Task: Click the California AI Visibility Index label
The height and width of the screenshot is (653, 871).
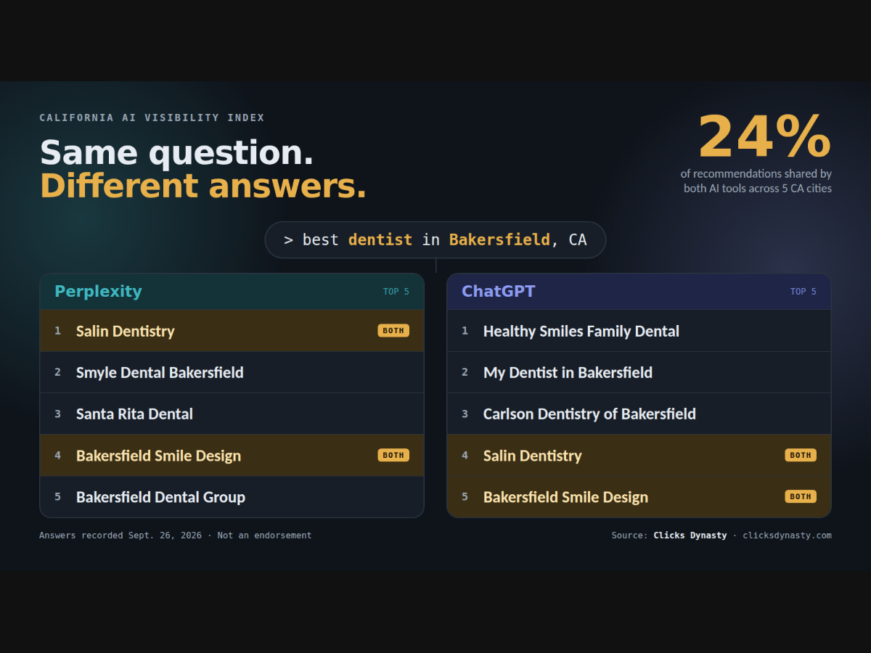Action: pos(152,118)
